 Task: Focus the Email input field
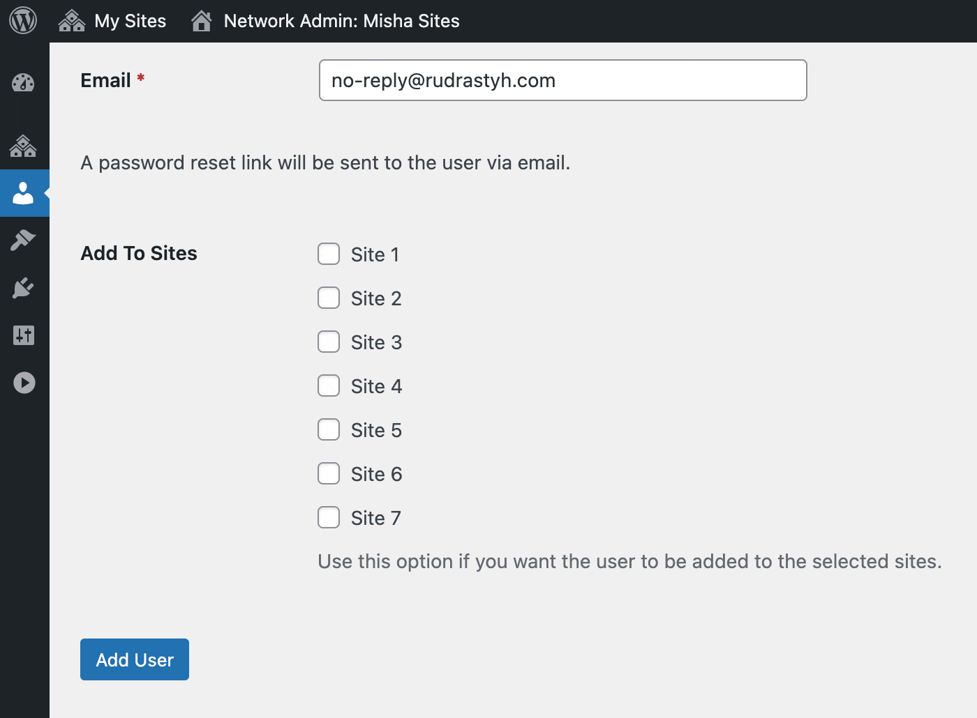[563, 80]
